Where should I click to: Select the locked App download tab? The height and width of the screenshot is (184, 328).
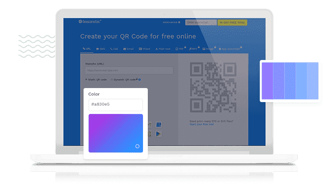(x=230, y=49)
